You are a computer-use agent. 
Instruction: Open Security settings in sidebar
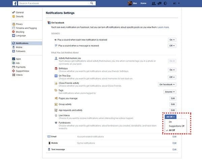click(20, 16)
